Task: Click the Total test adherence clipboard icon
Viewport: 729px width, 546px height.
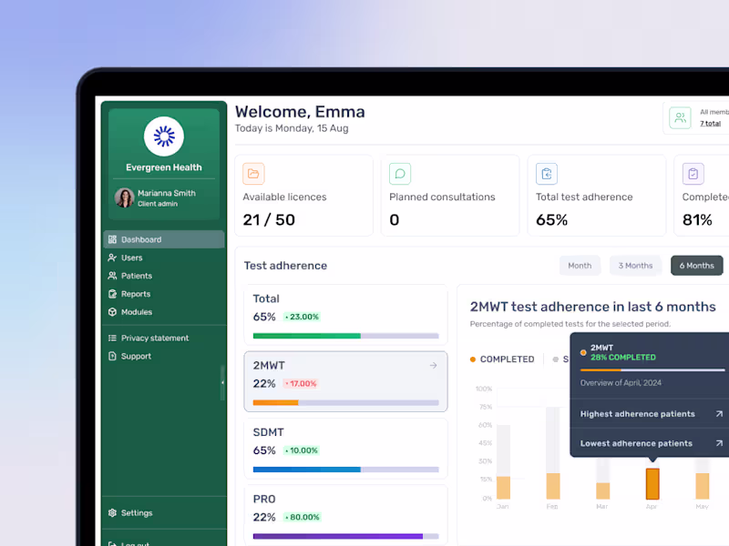Action: pos(547,174)
